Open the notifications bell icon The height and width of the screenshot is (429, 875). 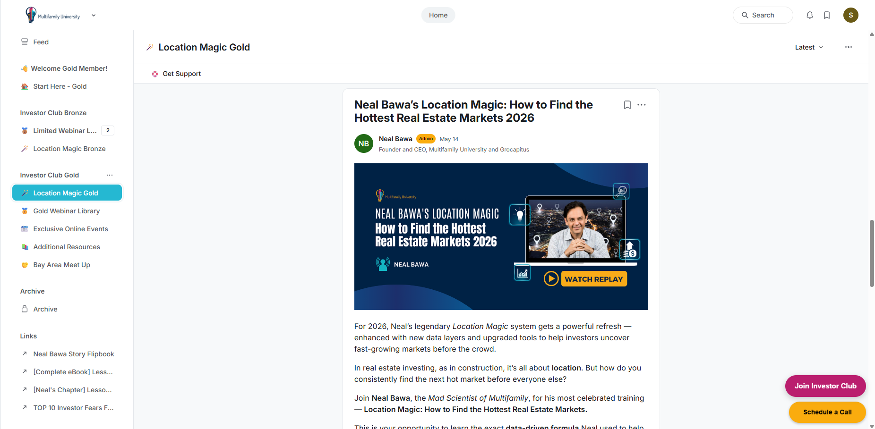810,15
